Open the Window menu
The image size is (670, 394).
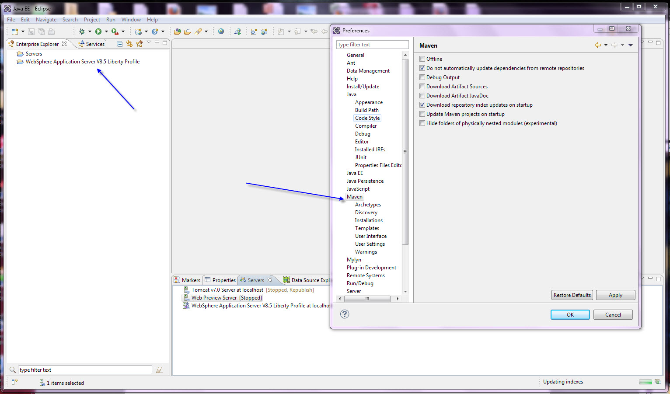(x=131, y=20)
